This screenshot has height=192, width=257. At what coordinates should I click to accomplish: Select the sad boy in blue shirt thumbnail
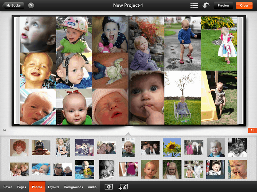click(x=216, y=148)
